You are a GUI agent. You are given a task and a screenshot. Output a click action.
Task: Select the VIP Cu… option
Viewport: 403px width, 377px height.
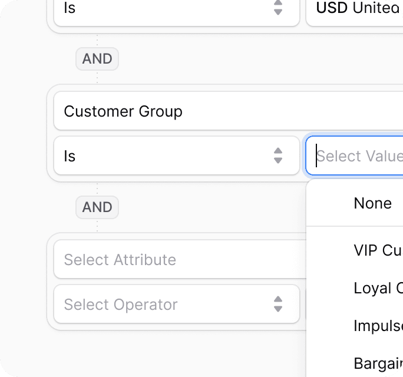tap(377, 250)
